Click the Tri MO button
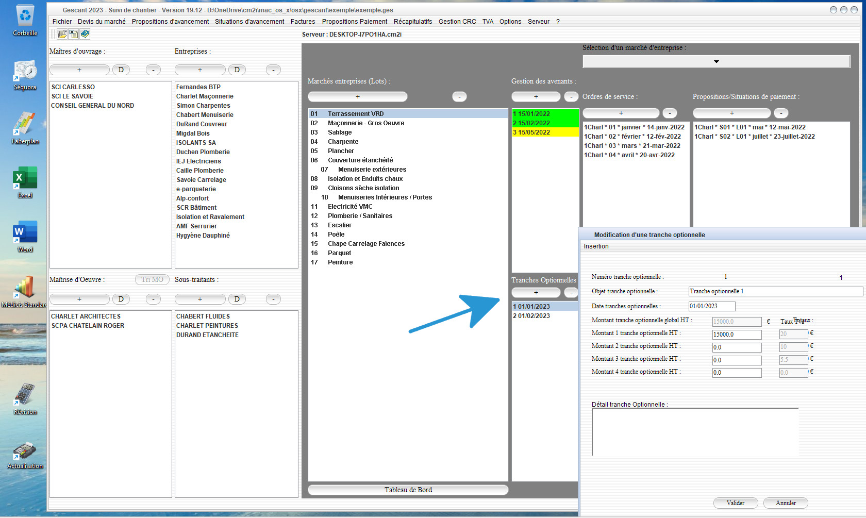Viewport: 866px width, 518px height. click(x=152, y=279)
